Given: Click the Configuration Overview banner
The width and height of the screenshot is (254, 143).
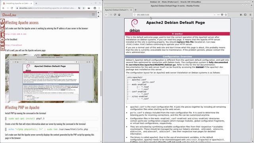Looking at the screenshot, I should pyautogui.click(x=177, y=56).
